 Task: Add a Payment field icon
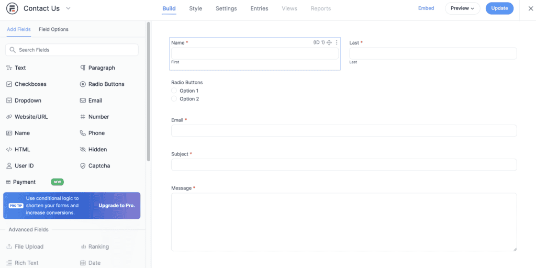coord(8,182)
